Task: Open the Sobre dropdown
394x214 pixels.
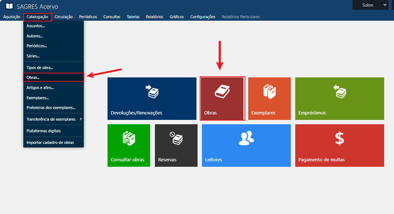Action: pyautogui.click(x=370, y=5)
